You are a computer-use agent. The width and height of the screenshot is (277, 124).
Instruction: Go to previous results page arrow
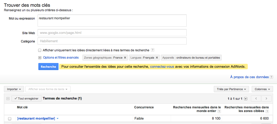click(x=256, y=99)
